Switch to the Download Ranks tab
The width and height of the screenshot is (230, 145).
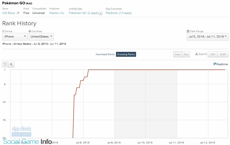[105, 54]
